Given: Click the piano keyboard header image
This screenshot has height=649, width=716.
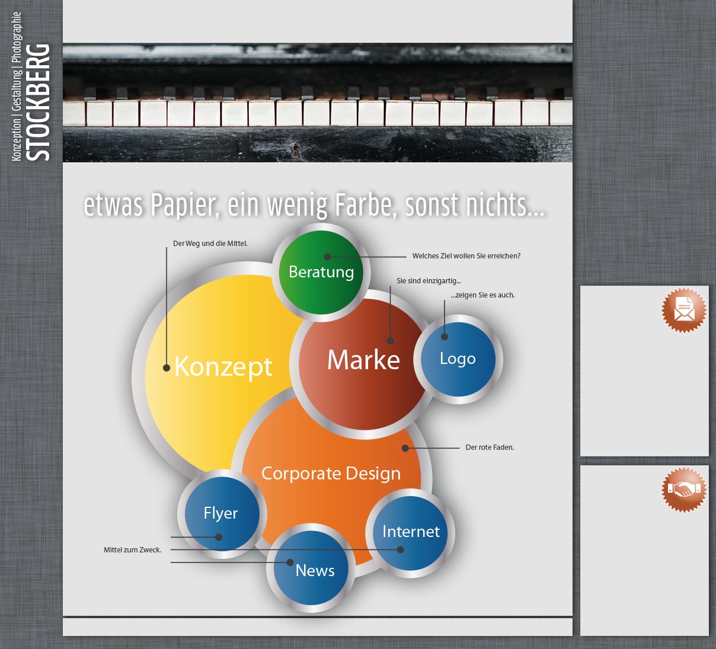Looking at the screenshot, I should coord(318,103).
